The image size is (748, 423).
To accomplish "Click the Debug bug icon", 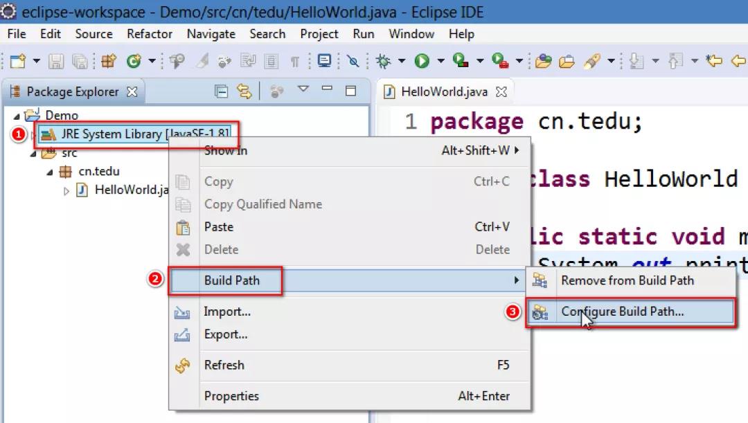I will (383, 61).
